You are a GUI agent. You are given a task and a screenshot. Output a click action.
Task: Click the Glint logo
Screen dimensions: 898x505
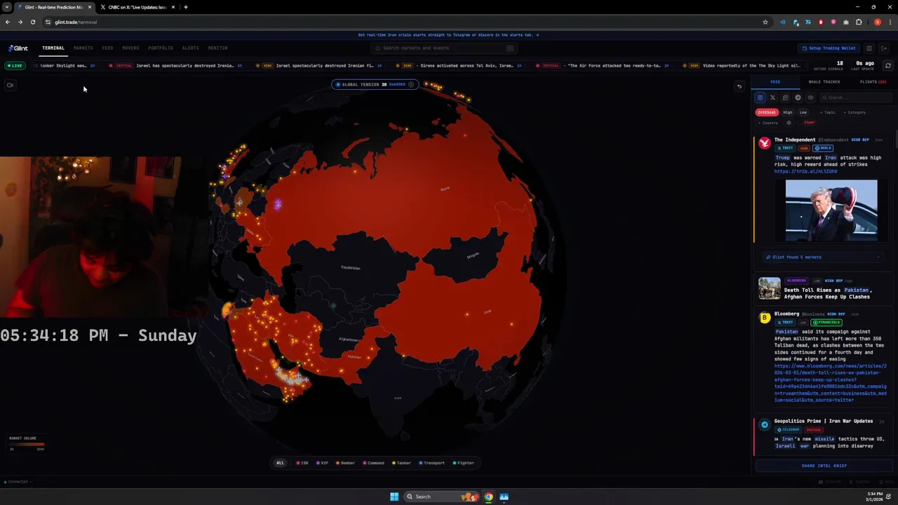click(x=18, y=48)
